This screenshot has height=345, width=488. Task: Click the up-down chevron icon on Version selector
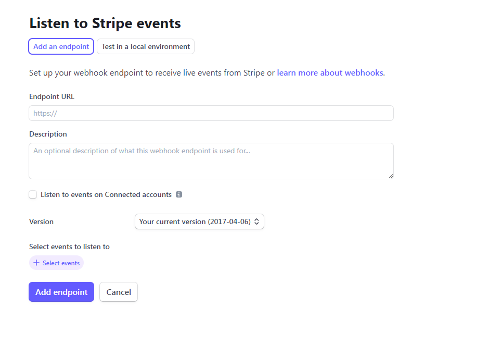(x=256, y=221)
